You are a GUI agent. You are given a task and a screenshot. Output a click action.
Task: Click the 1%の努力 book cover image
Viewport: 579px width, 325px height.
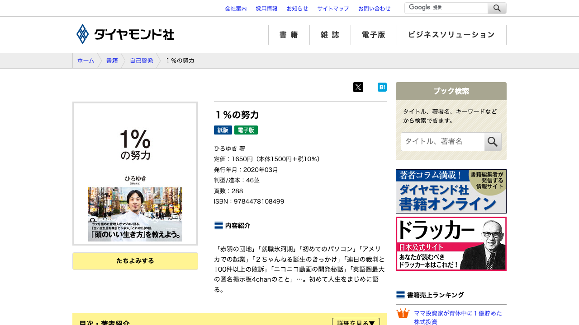point(135,173)
